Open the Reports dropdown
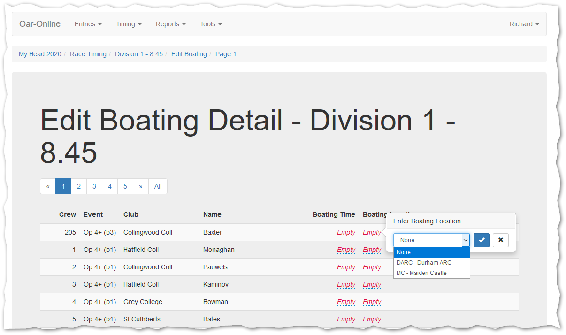The image size is (566, 335). coord(170,24)
